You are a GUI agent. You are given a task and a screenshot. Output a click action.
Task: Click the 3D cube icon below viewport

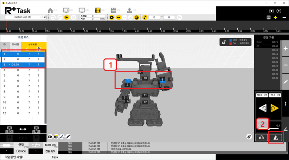click(x=56, y=137)
